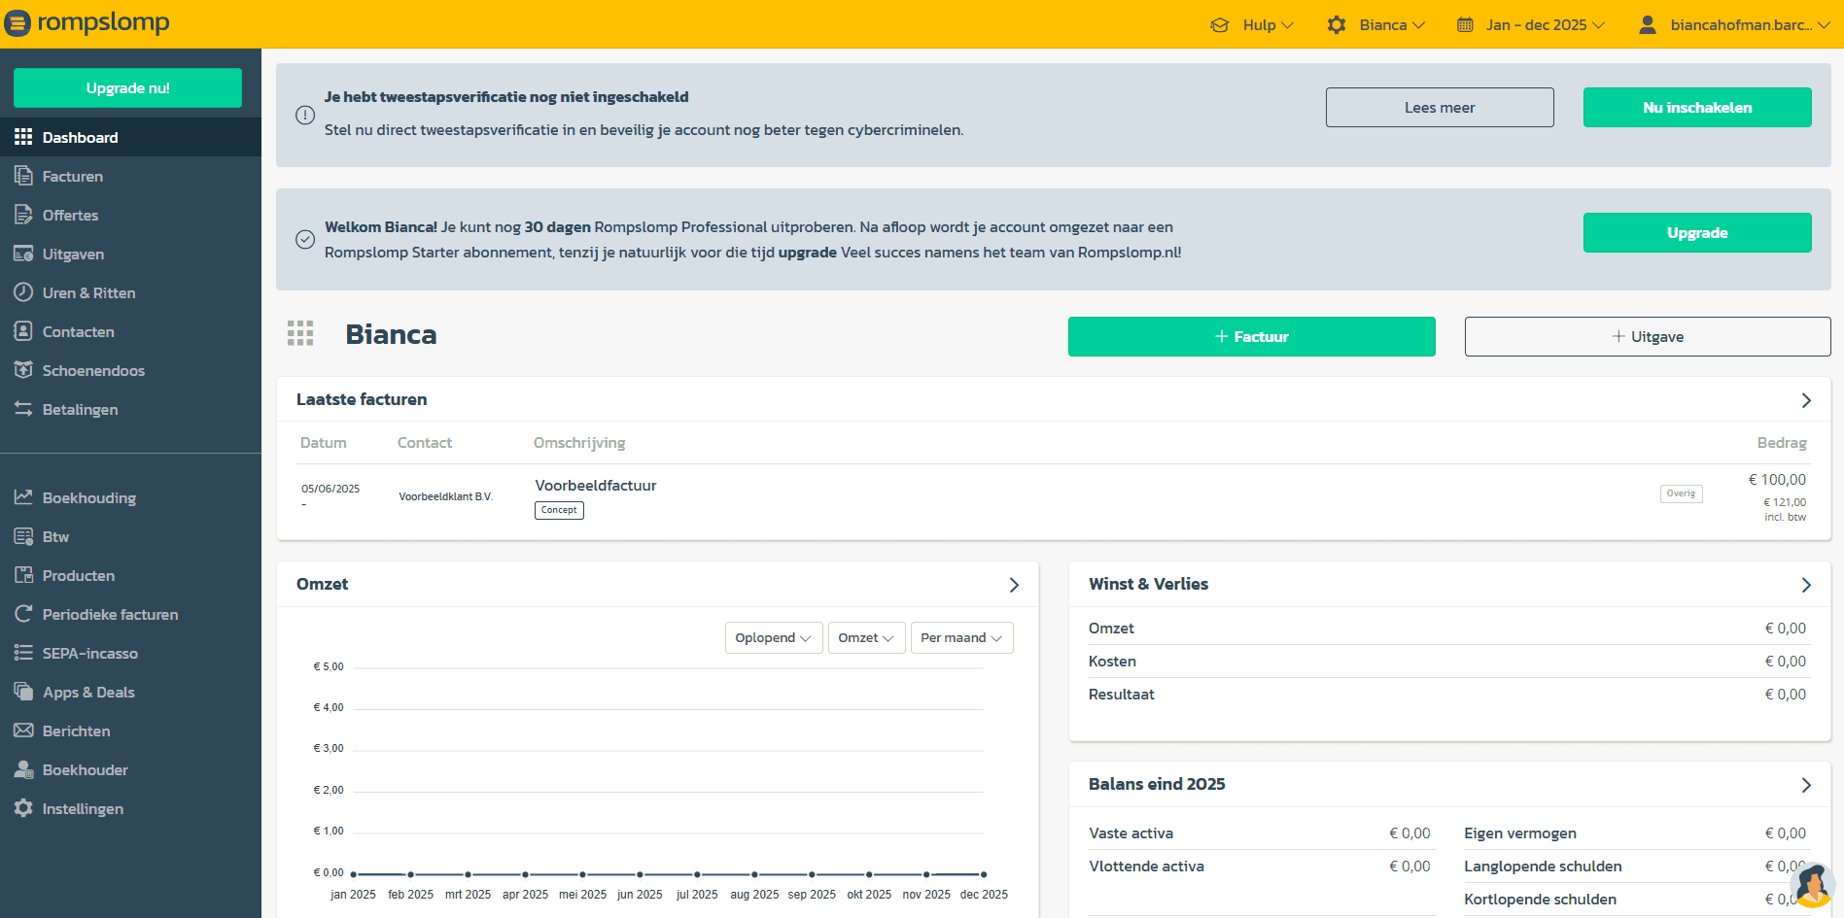
Task: Click the Omzet panel title
Action: [322, 584]
